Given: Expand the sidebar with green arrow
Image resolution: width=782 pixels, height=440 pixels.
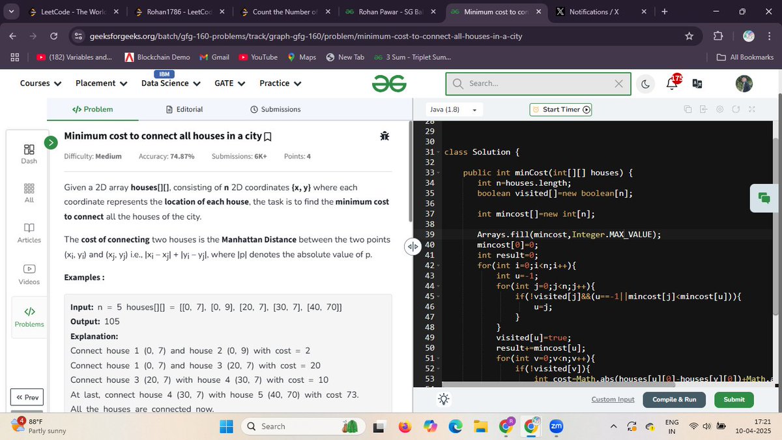Looking at the screenshot, I should (50, 141).
